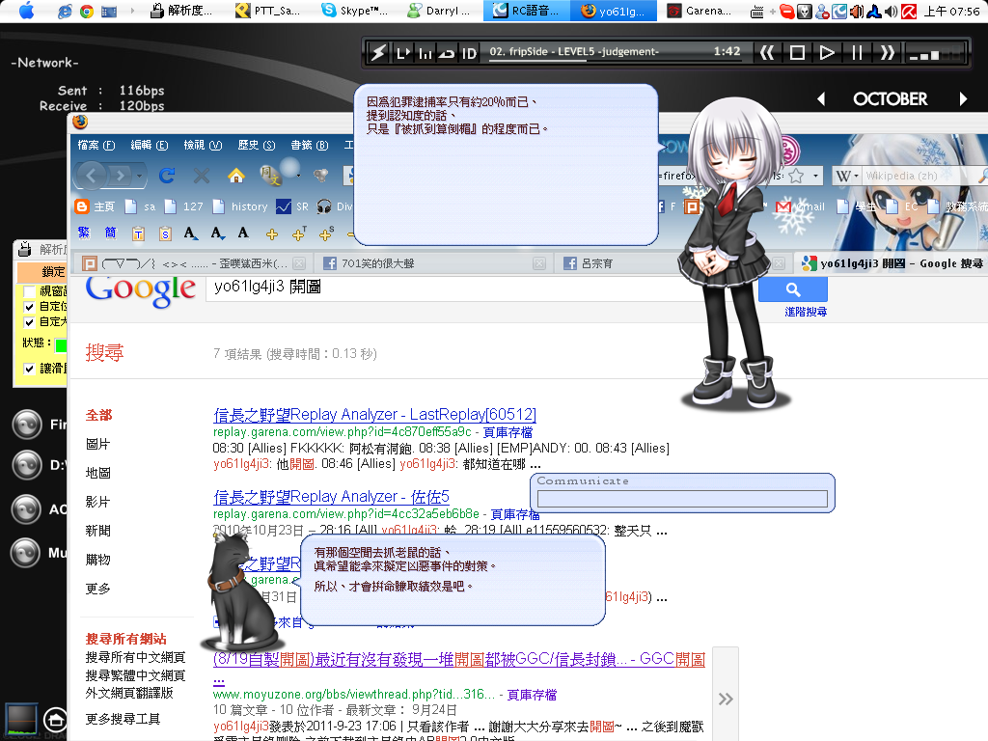
Task: Filter results by 影片 videos
Action: tap(97, 502)
